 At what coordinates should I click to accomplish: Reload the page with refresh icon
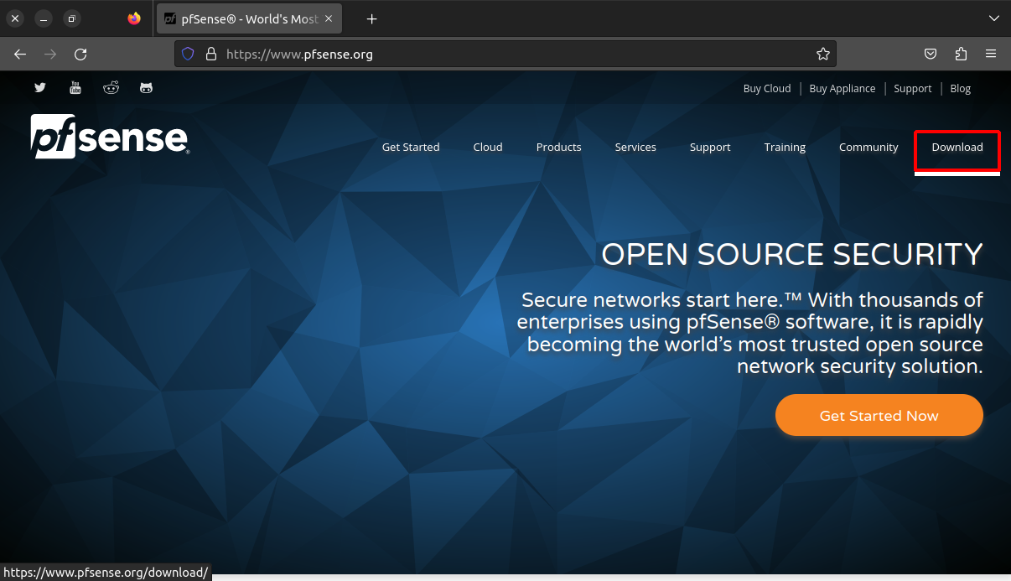click(80, 54)
